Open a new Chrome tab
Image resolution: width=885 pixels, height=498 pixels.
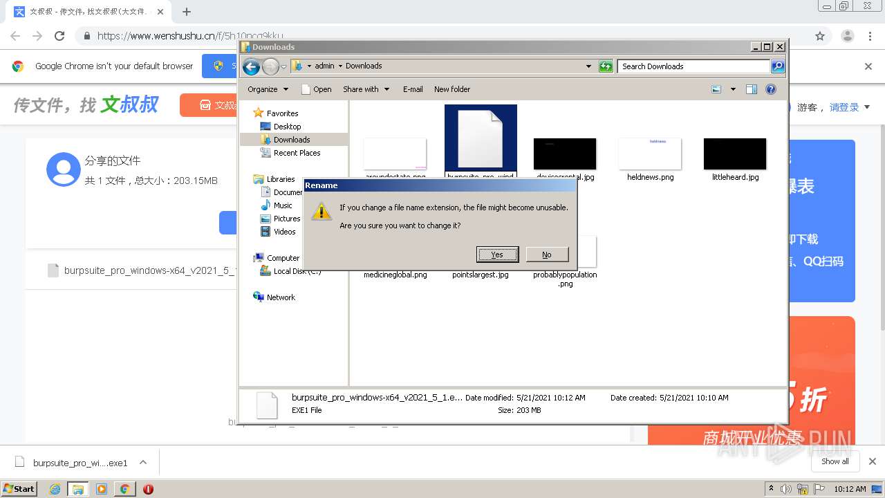tap(187, 12)
